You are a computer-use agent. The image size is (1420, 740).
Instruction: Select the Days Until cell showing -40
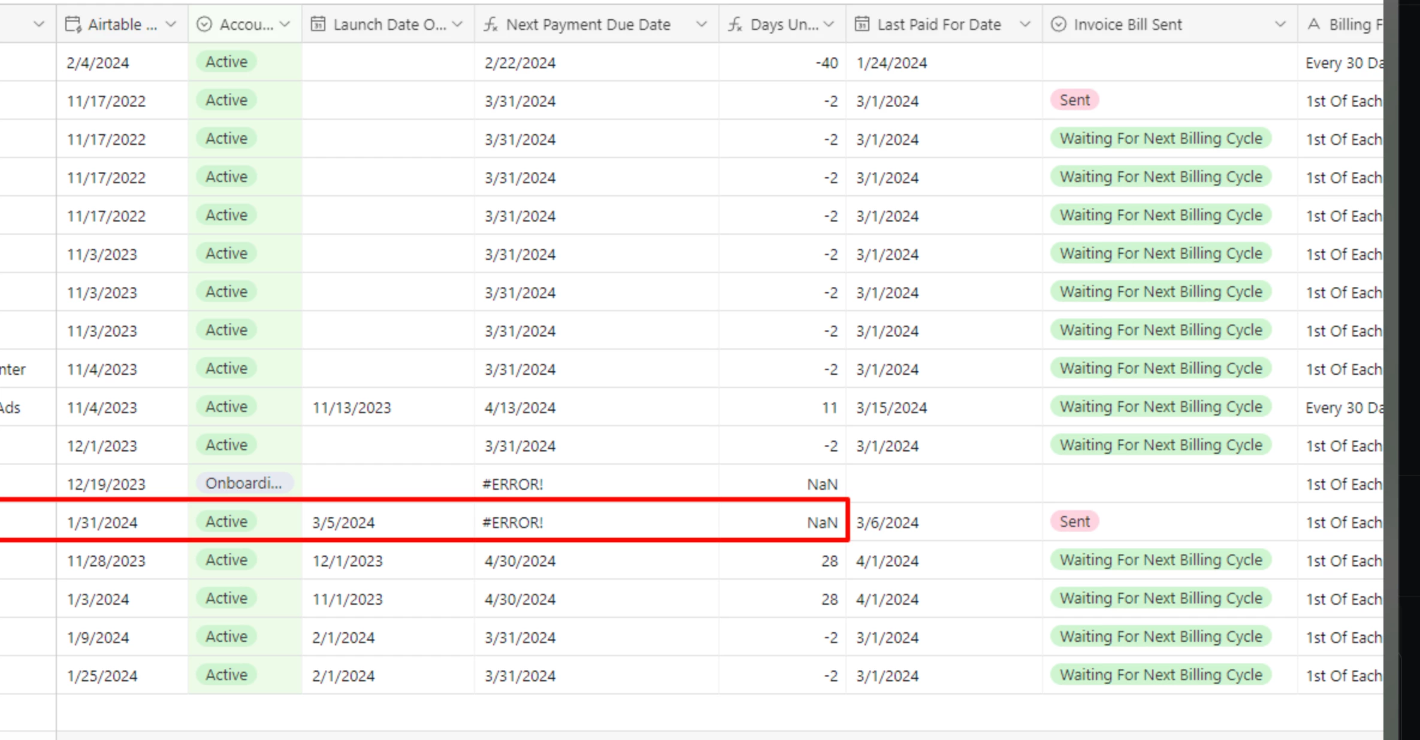pos(826,63)
